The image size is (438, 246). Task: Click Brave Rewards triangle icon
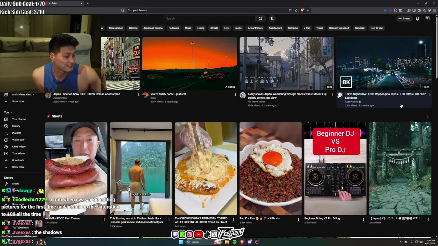pyautogui.click(x=308, y=10)
